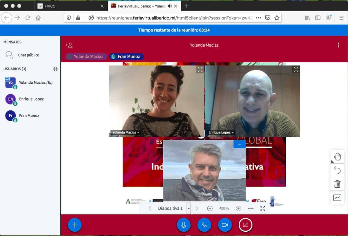Clear all annotations with the trash icon

[337, 184]
